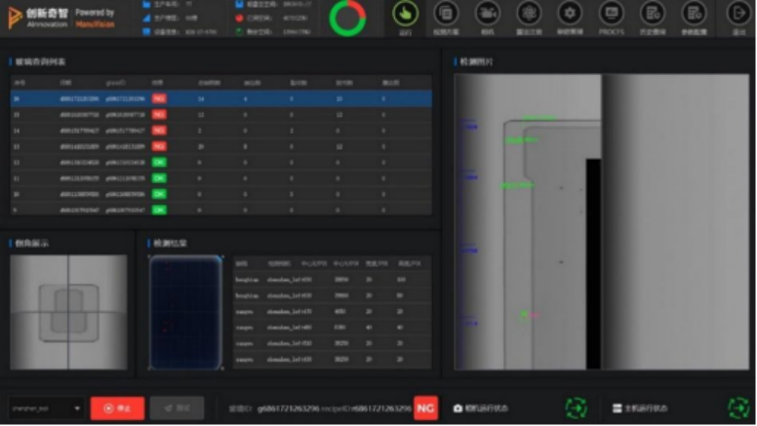
Task: Select the highlighted row 16 in glass list
Action: click(x=221, y=98)
